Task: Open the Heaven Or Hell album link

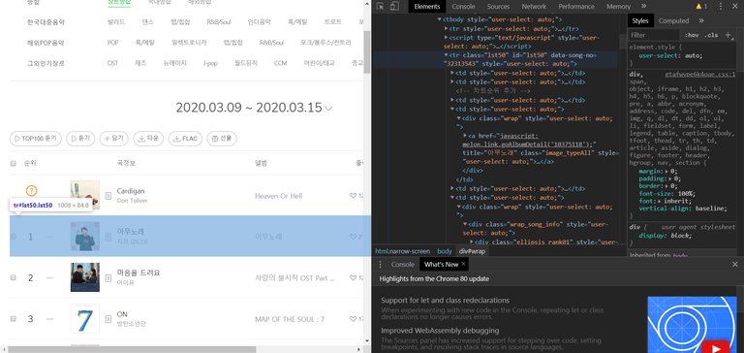Action: pyautogui.click(x=279, y=196)
